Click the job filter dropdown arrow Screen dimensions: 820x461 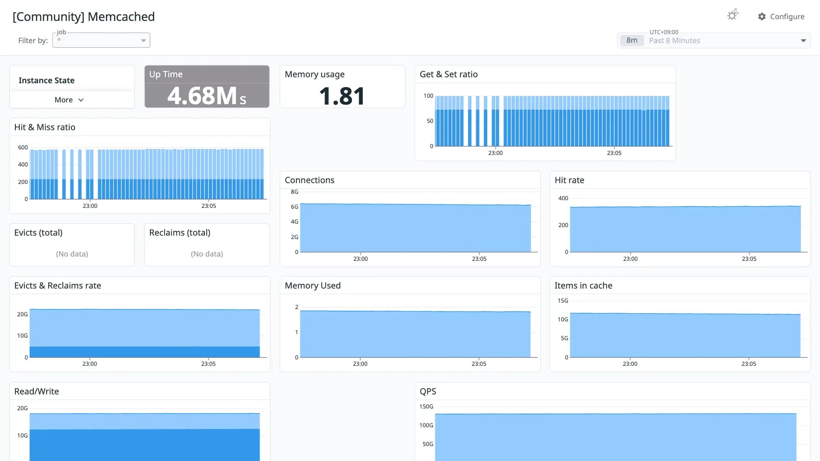pyautogui.click(x=143, y=41)
